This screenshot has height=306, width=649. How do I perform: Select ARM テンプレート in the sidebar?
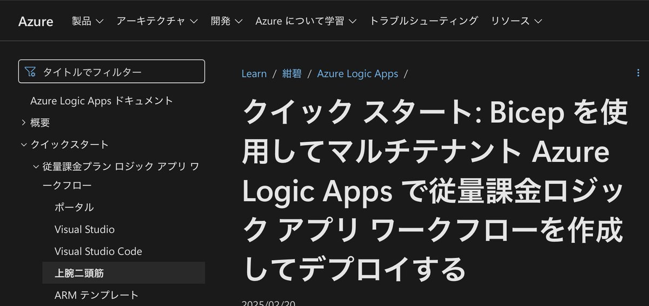click(x=96, y=295)
